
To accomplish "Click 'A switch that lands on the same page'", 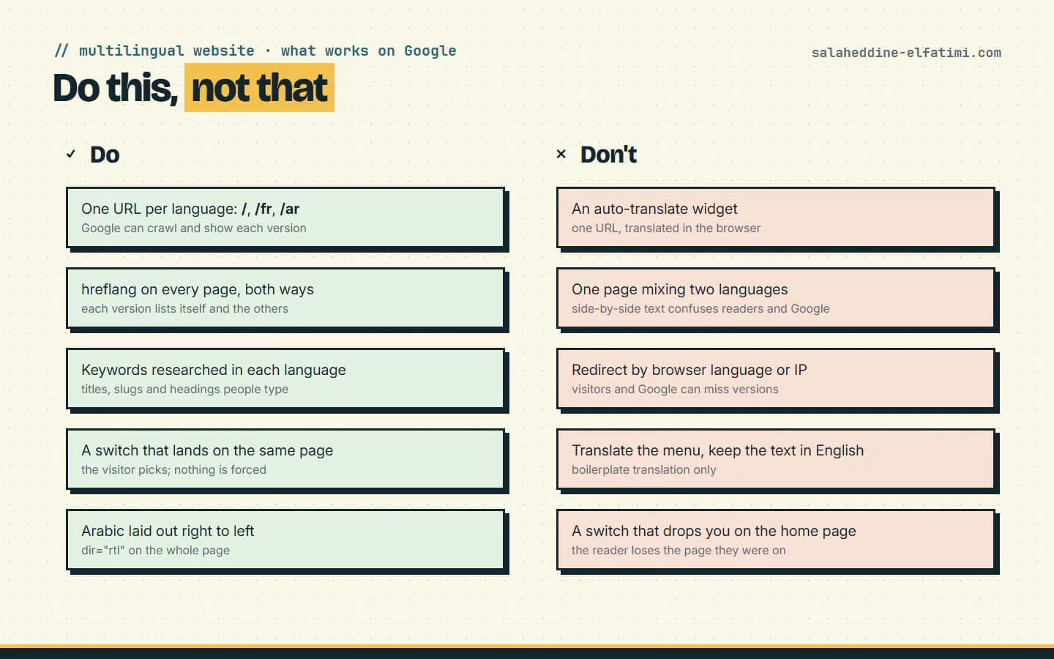I will click(207, 450).
